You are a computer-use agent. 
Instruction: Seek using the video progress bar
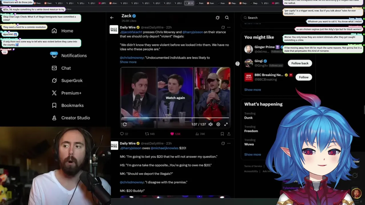[175, 118]
